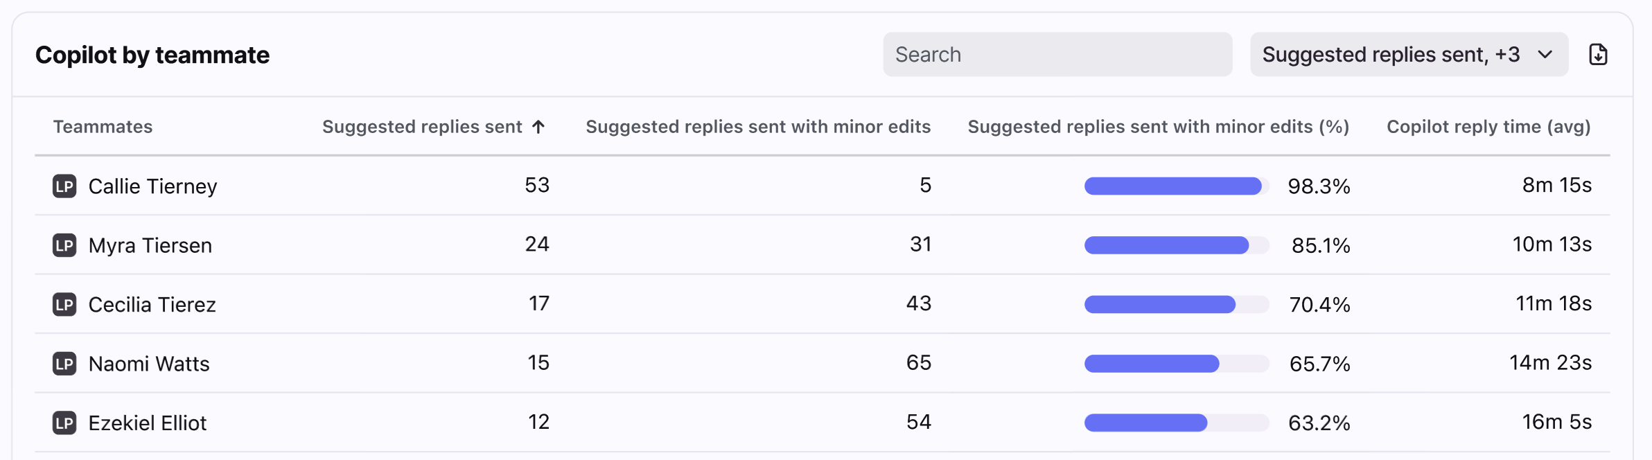Click Cecilia Tierez's LP avatar icon
1652x460 pixels.
(64, 305)
